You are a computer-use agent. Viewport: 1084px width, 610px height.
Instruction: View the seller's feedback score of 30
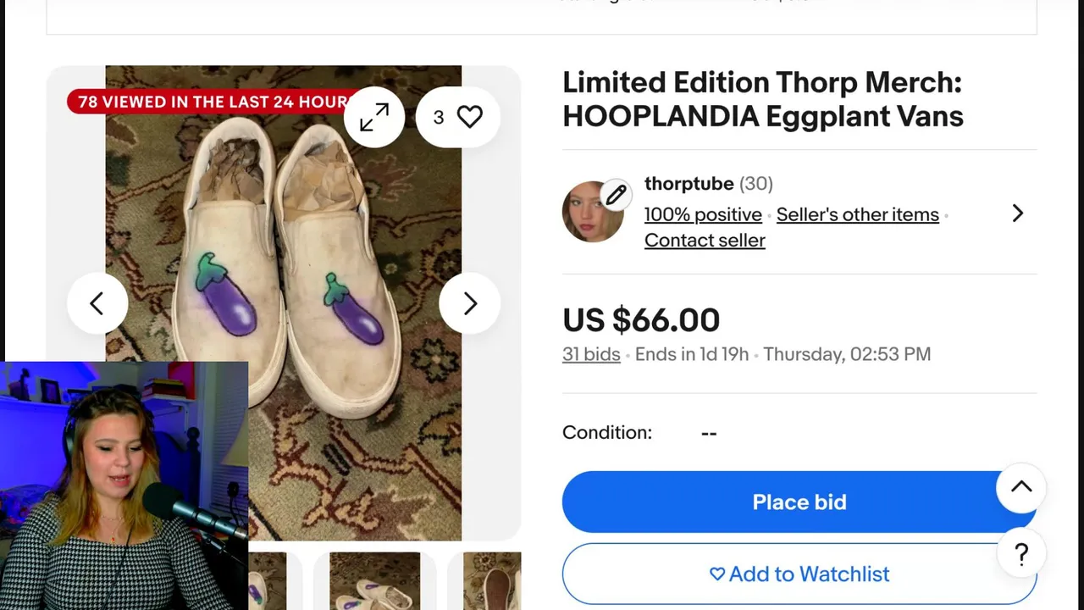coord(756,184)
